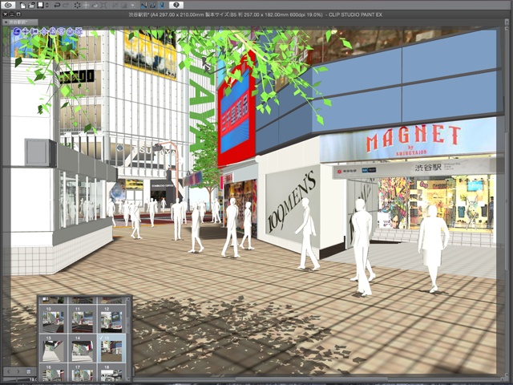The width and height of the screenshot is (513, 385).
Task: Choose camera preset thumbnail 12
Action: click(111, 319)
